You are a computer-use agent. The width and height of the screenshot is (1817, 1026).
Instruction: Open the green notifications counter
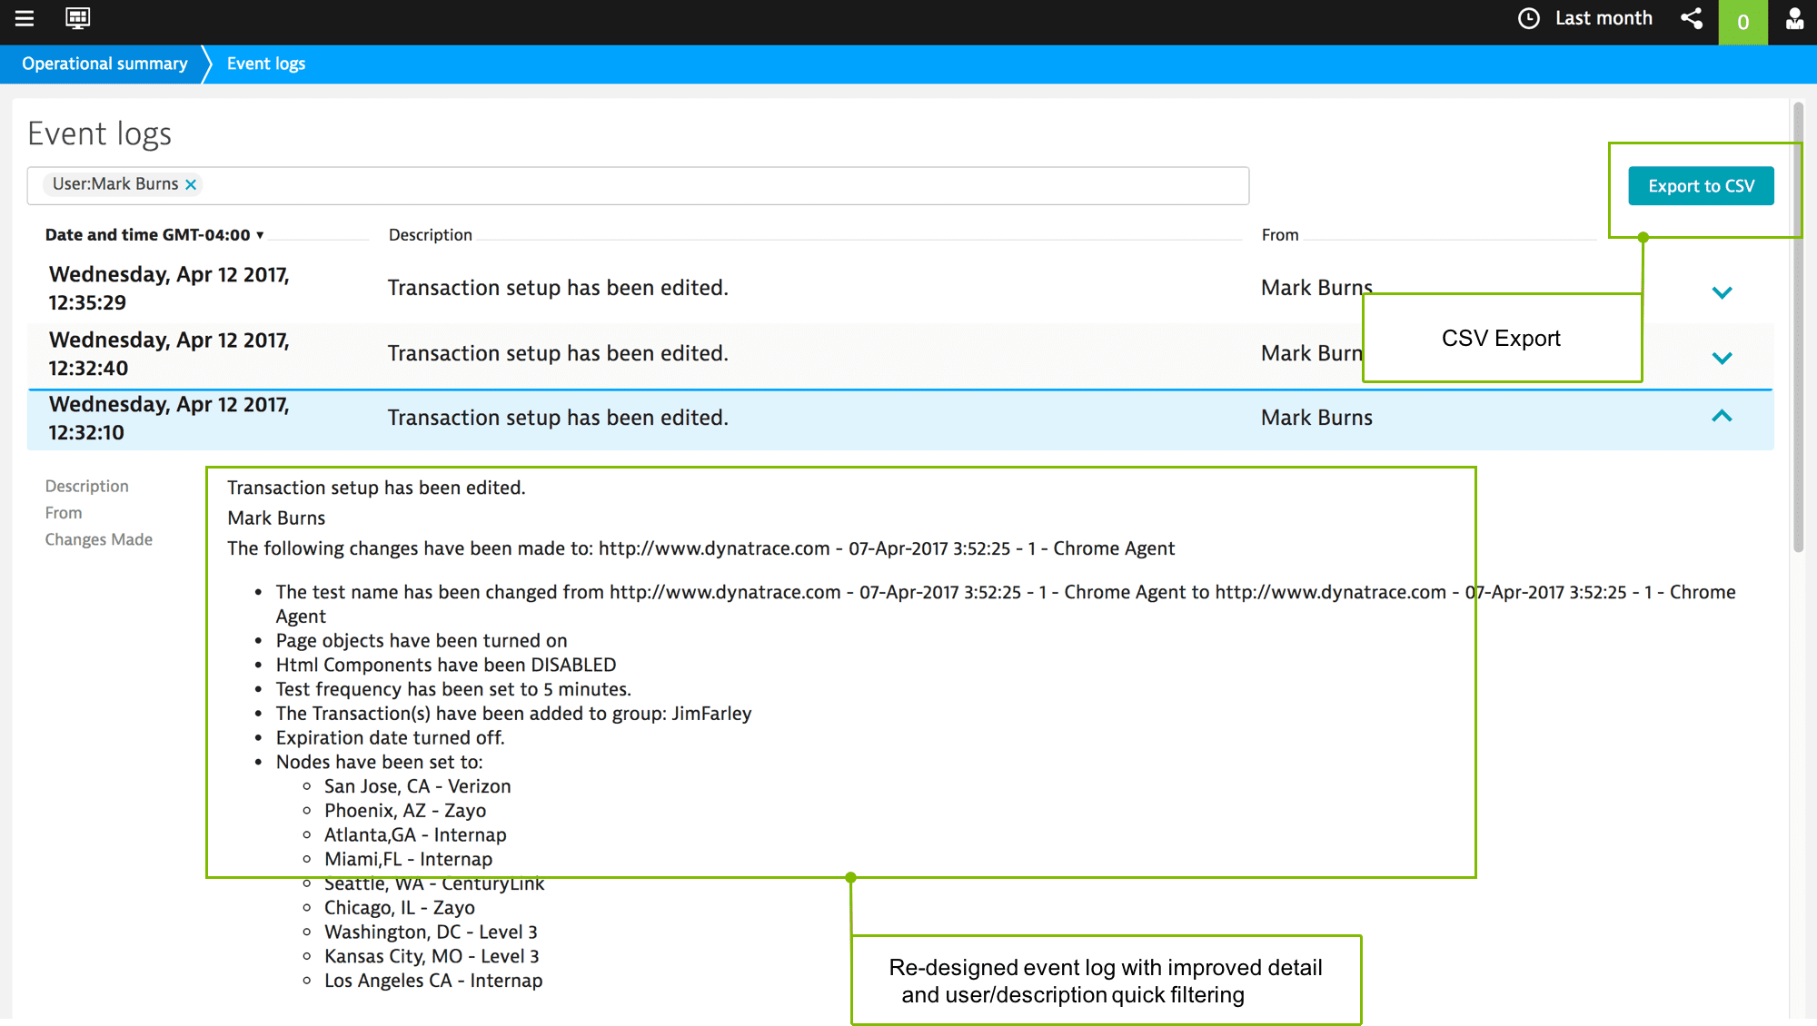pyautogui.click(x=1743, y=22)
